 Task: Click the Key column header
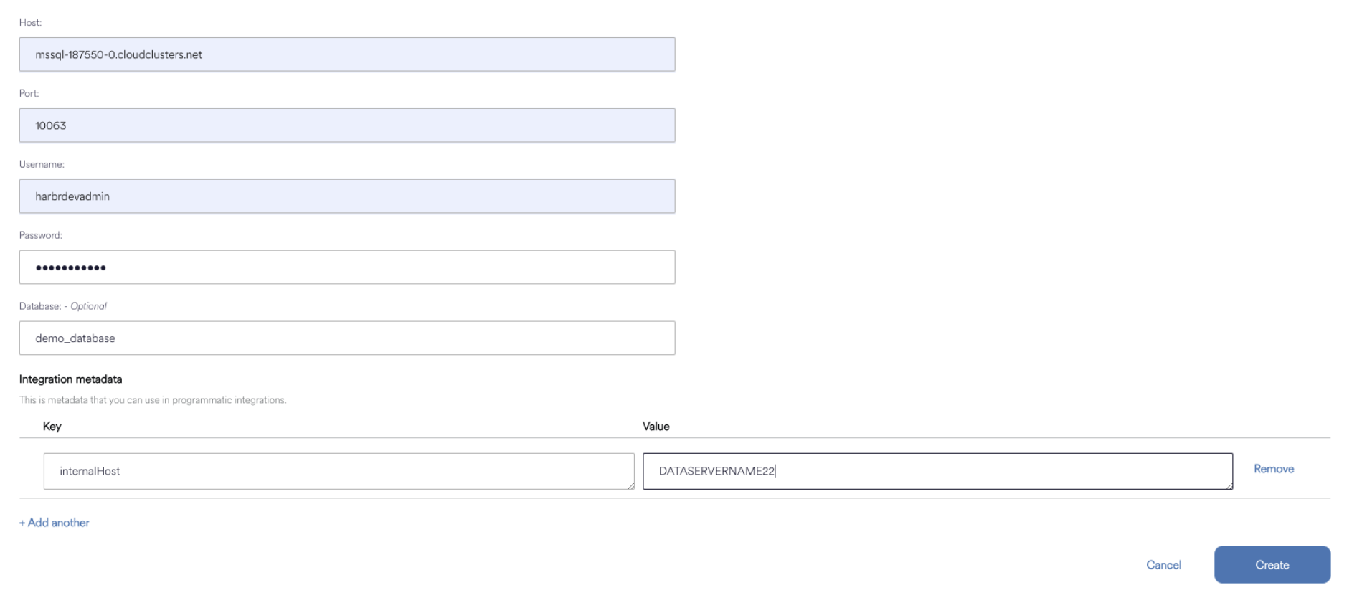(52, 427)
